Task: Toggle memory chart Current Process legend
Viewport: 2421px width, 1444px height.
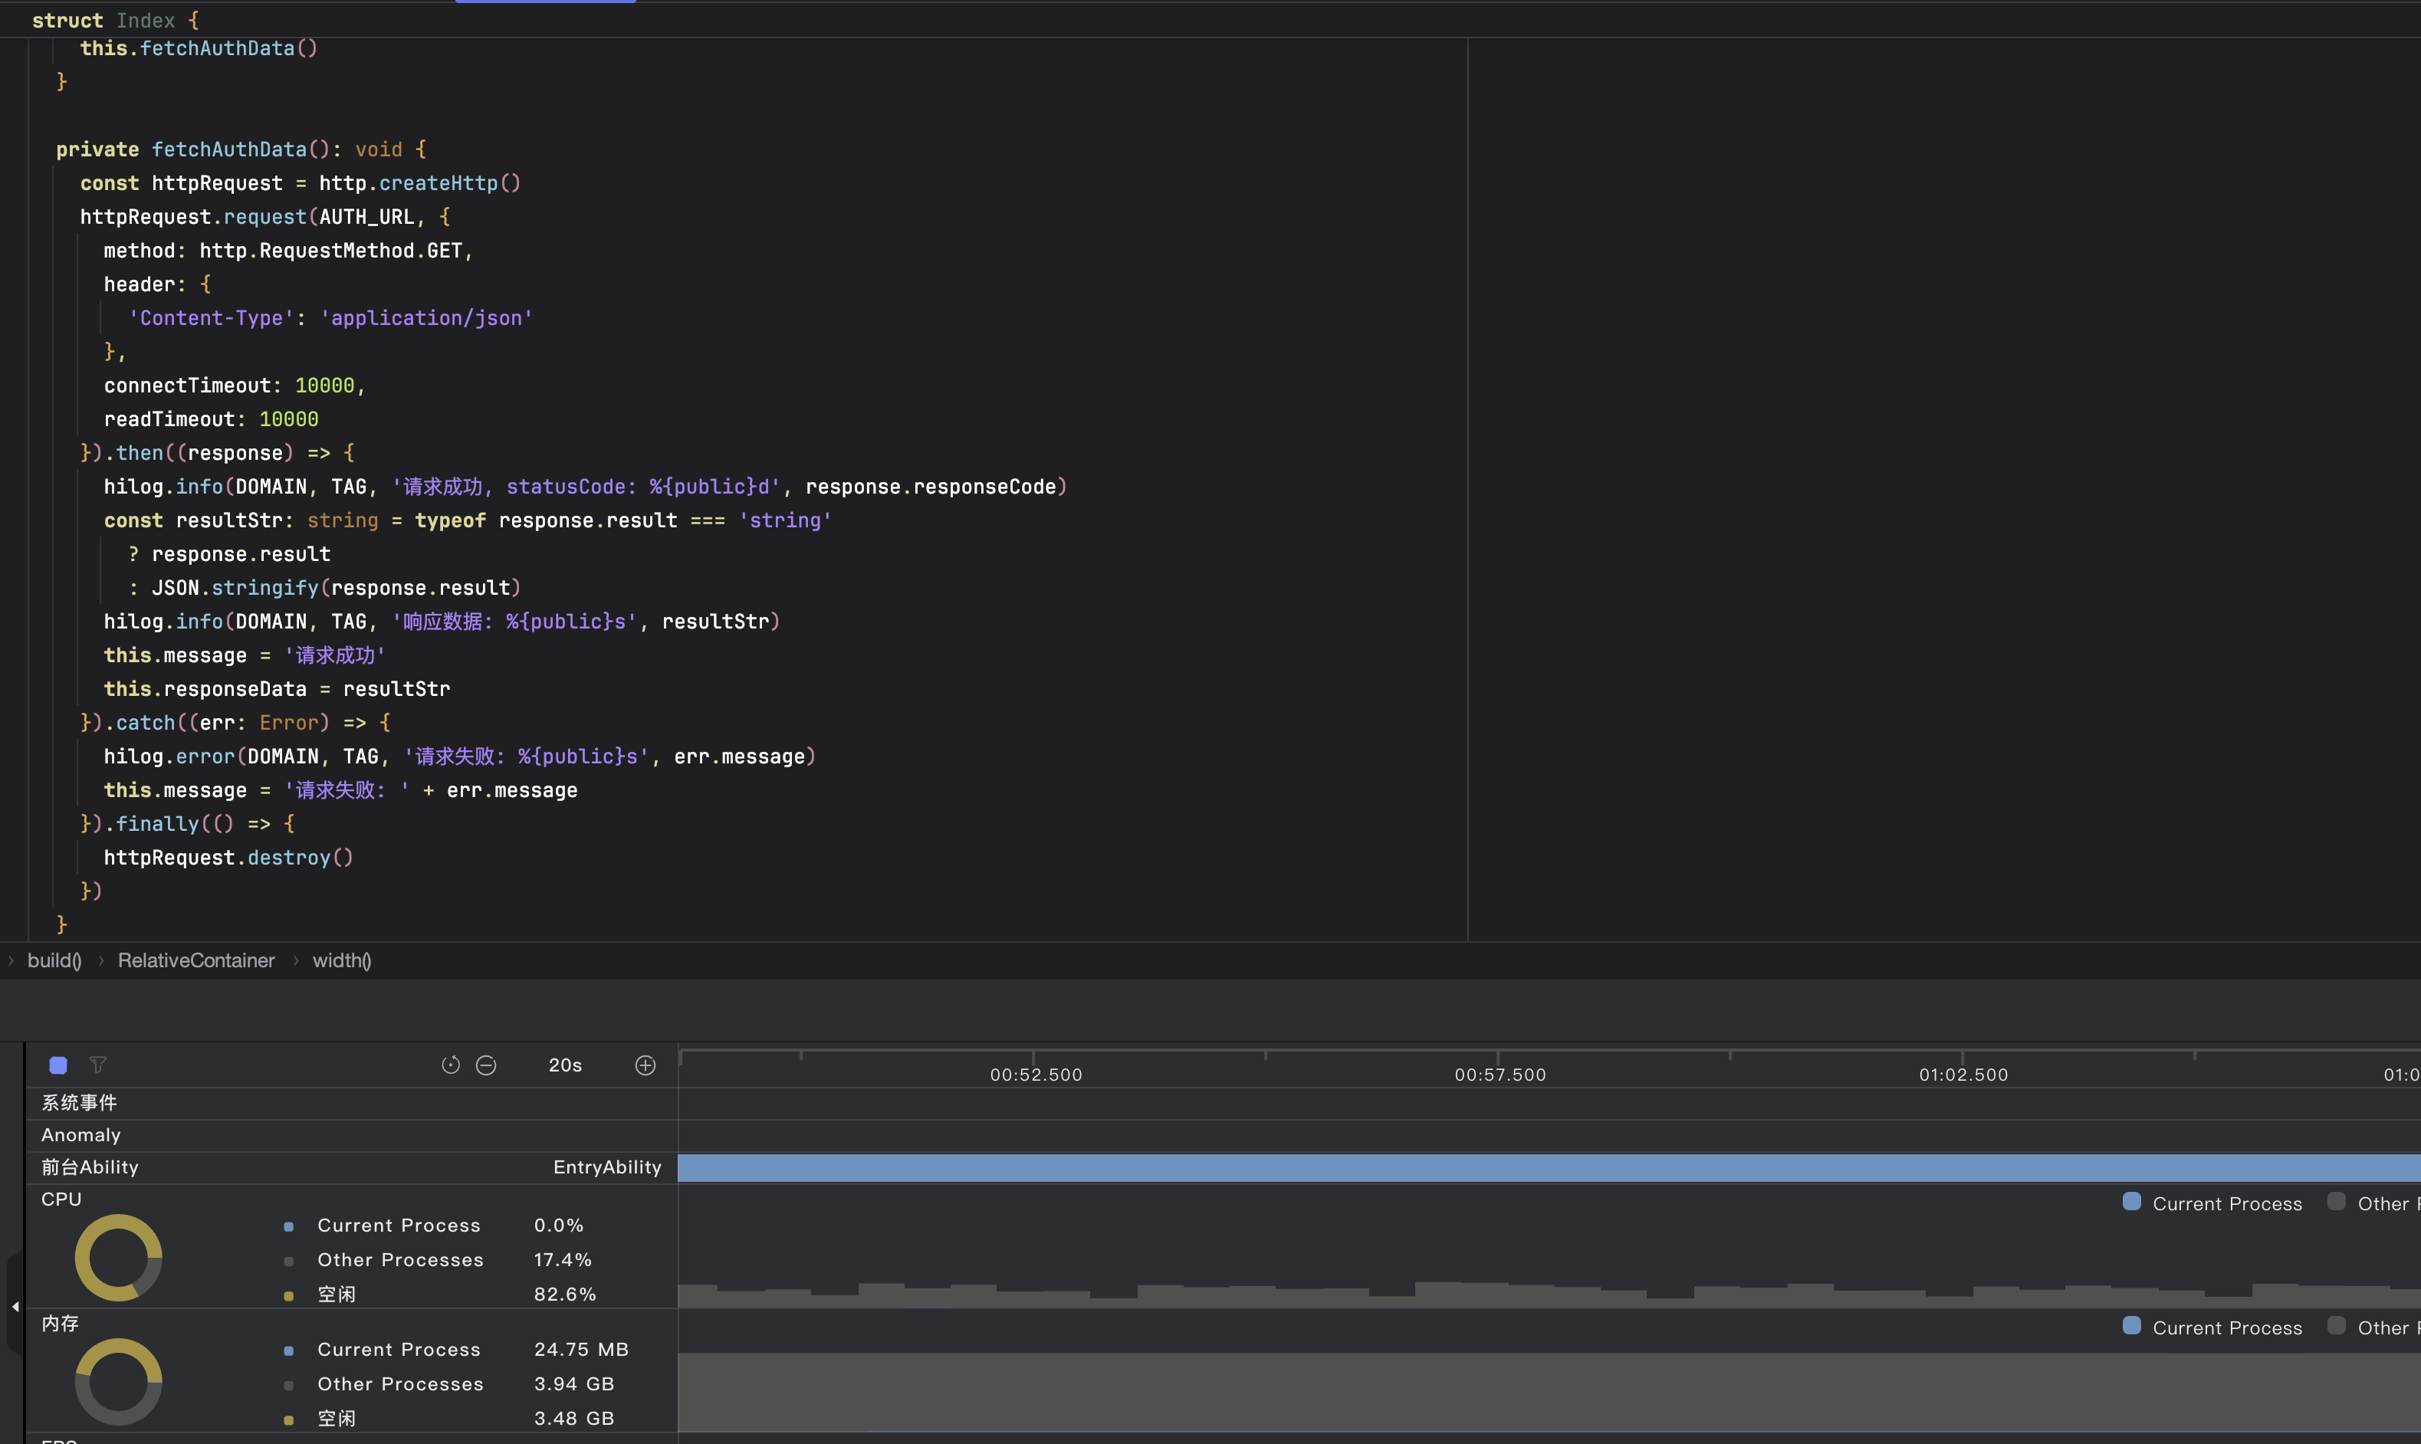Action: click(x=2212, y=1327)
